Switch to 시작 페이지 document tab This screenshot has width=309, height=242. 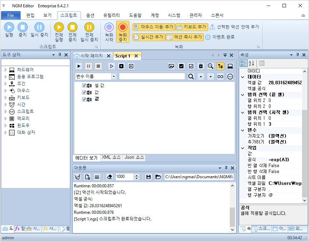(91, 56)
